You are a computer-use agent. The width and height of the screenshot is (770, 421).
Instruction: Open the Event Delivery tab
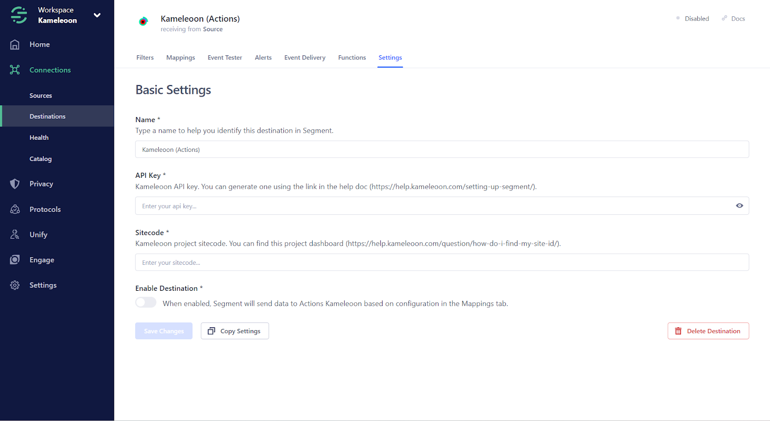coord(305,58)
